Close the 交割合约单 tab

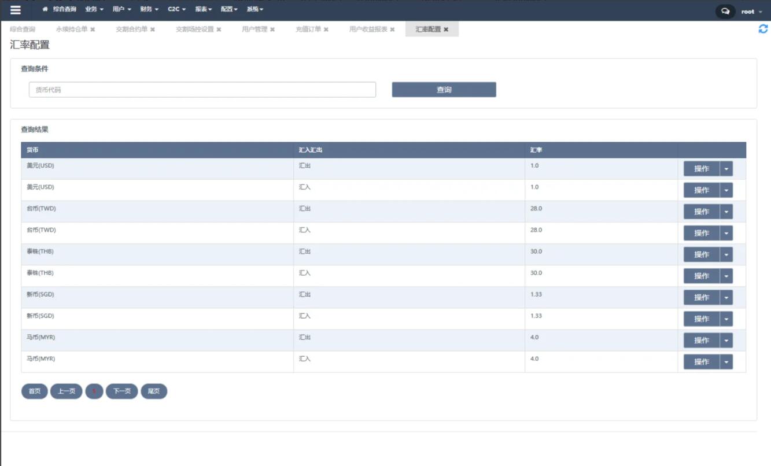(153, 29)
